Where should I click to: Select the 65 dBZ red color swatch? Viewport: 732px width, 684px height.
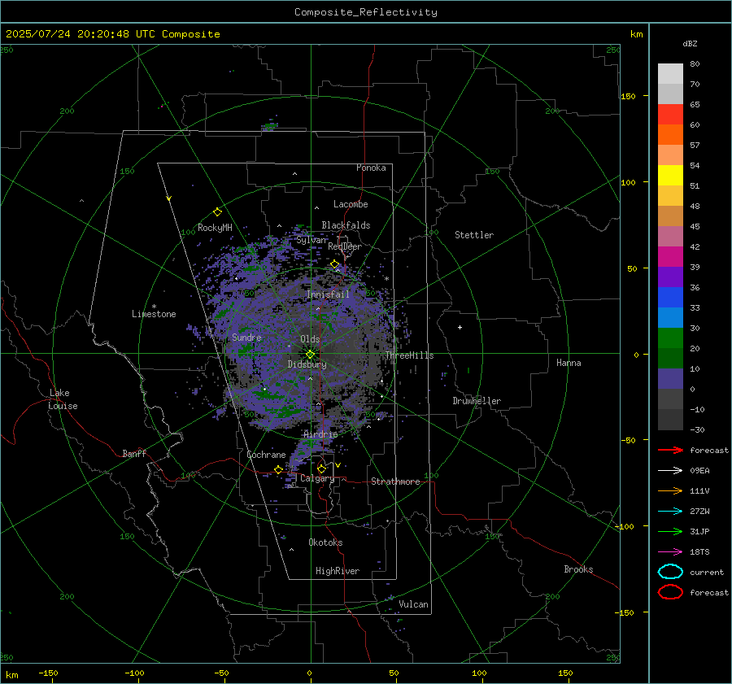670,114
